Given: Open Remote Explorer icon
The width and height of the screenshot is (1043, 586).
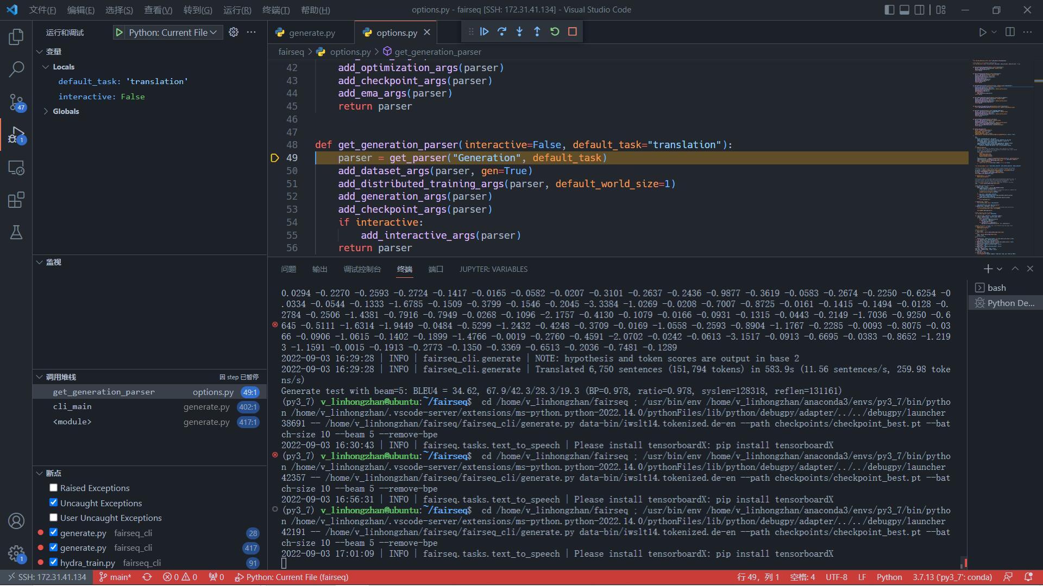Looking at the screenshot, I should pyautogui.click(x=16, y=168).
